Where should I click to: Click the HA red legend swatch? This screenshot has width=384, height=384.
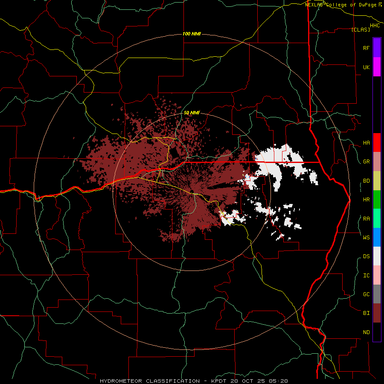click(377, 143)
